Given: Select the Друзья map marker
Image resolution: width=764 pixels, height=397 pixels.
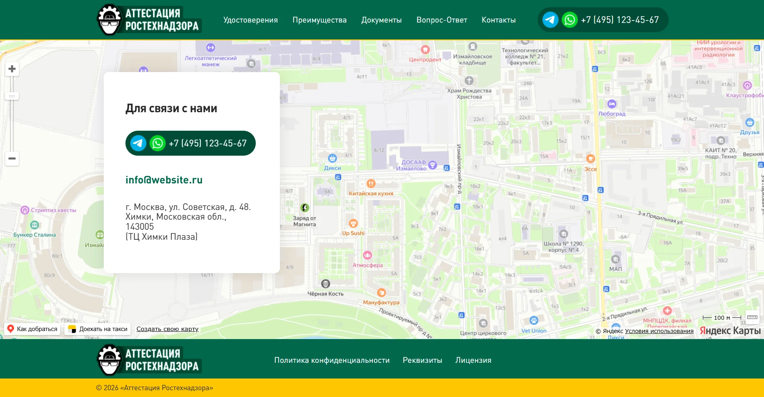Looking at the screenshot, I should pos(750,123).
